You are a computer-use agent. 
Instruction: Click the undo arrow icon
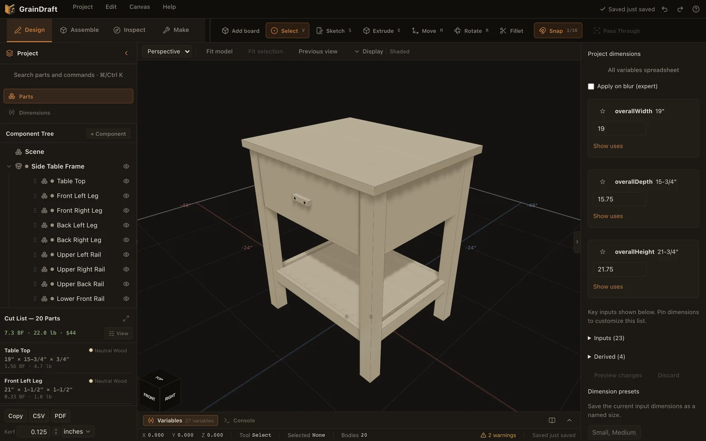click(x=665, y=9)
